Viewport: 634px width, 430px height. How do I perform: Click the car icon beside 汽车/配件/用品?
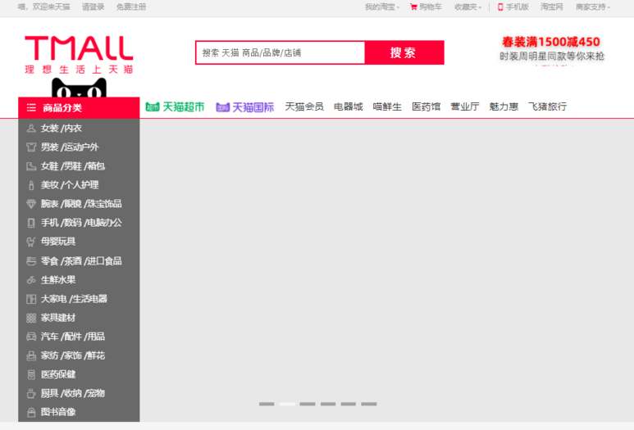coord(31,337)
